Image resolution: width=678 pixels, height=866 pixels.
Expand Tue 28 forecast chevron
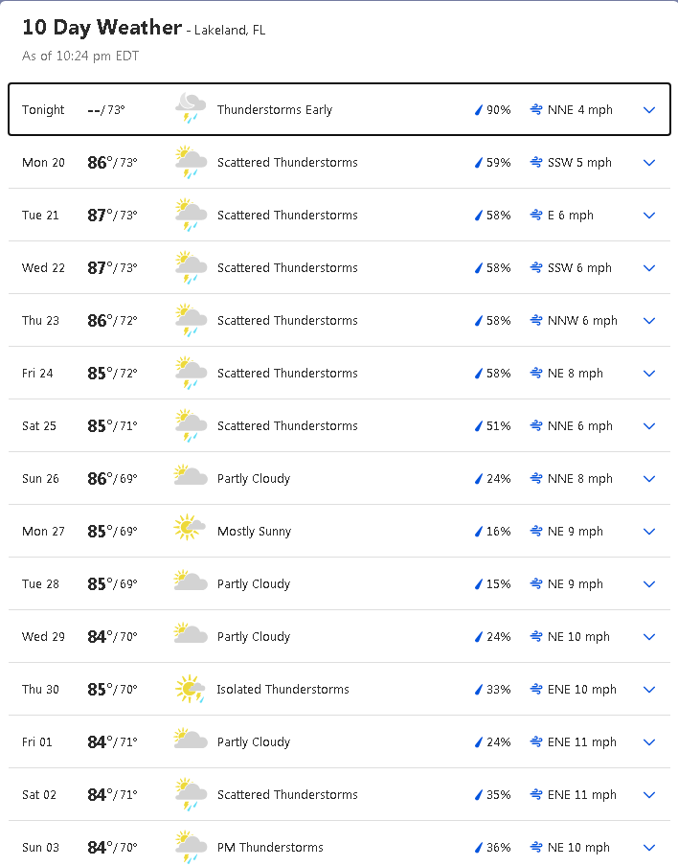click(649, 584)
